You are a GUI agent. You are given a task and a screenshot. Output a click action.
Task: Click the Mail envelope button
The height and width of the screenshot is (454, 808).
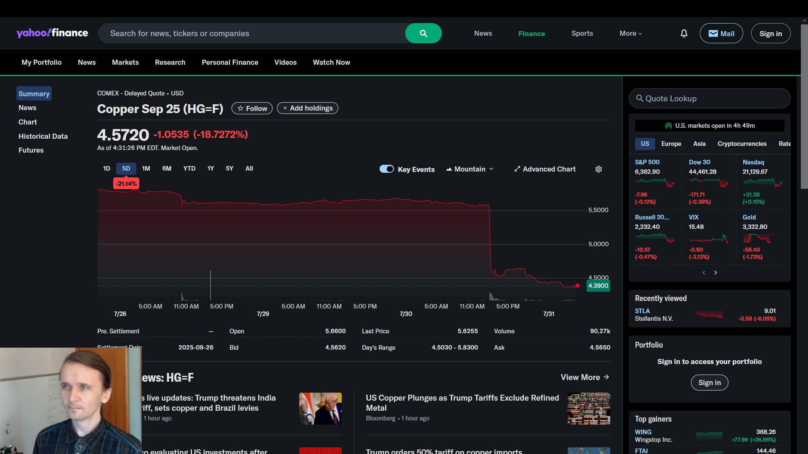pyautogui.click(x=721, y=33)
